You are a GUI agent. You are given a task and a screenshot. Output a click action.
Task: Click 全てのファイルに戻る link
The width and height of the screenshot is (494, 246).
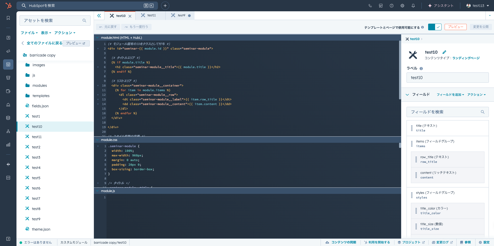(x=44, y=43)
